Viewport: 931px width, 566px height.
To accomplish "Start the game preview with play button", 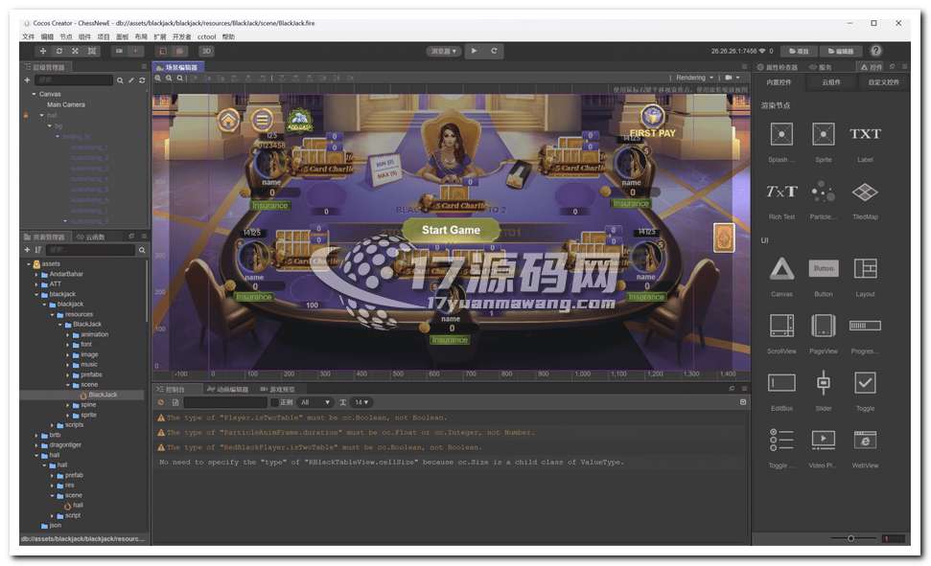I will [474, 51].
